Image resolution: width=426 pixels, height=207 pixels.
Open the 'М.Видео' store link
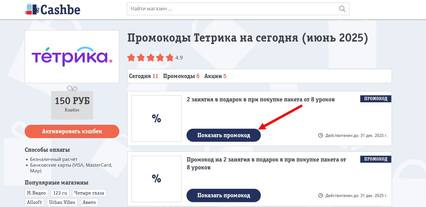click(x=37, y=193)
